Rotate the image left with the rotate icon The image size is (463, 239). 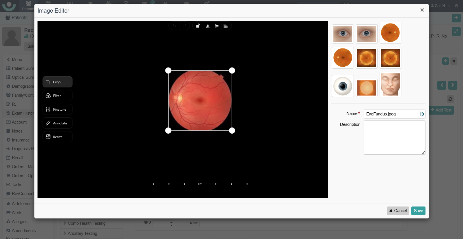point(198,26)
